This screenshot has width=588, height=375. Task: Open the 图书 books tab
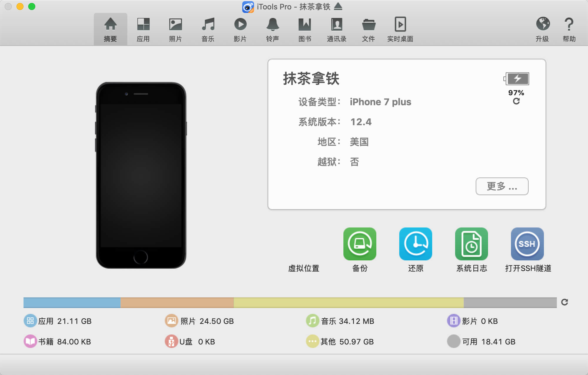pos(305,29)
